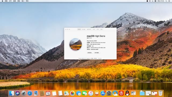Open second document stack in dock
Viewport: 172px width, 97px height.
[148, 93]
